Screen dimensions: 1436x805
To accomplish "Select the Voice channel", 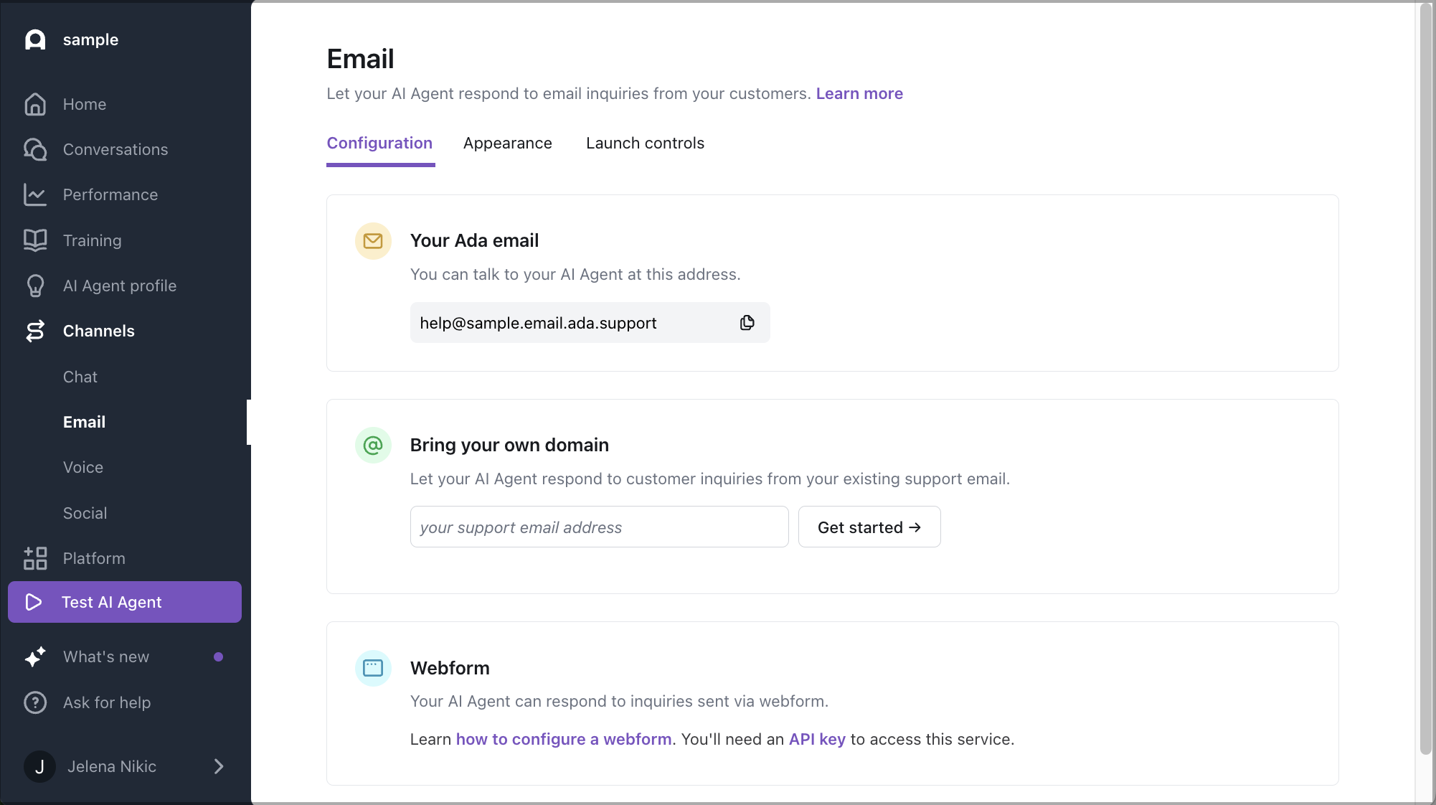I will (x=82, y=467).
